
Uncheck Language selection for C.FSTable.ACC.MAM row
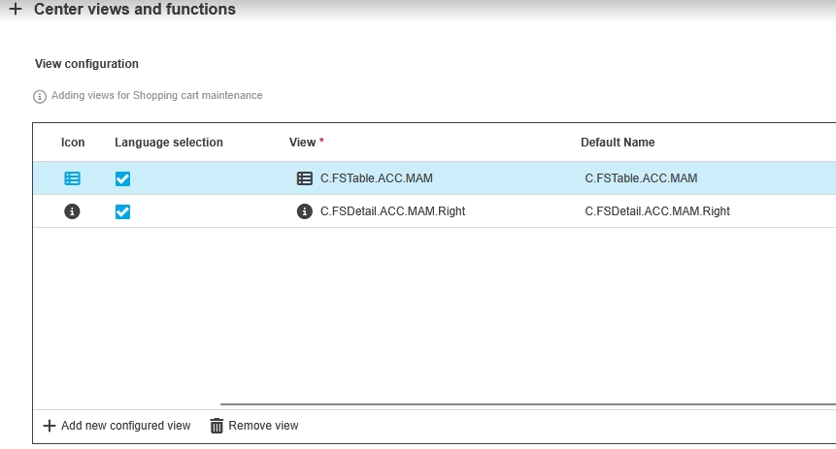122,178
